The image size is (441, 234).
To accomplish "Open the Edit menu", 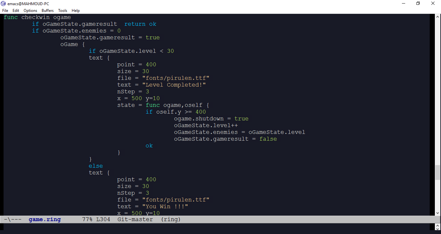I will (x=15, y=10).
